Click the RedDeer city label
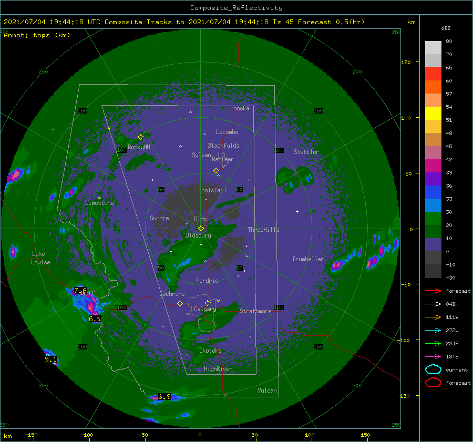 coord(223,159)
